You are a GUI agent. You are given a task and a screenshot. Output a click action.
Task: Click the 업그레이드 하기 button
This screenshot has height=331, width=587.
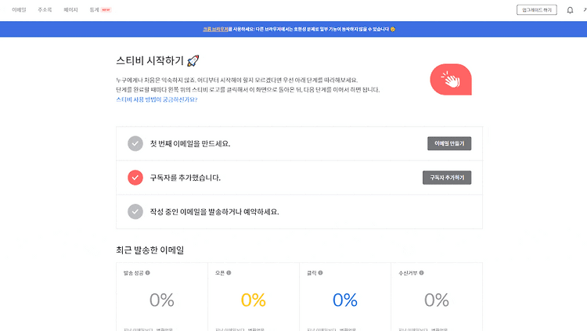[537, 10]
